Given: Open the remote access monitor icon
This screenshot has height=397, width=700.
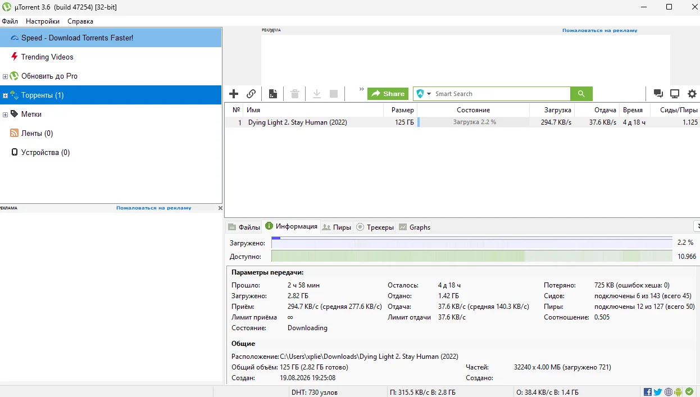Looking at the screenshot, I should point(675,94).
